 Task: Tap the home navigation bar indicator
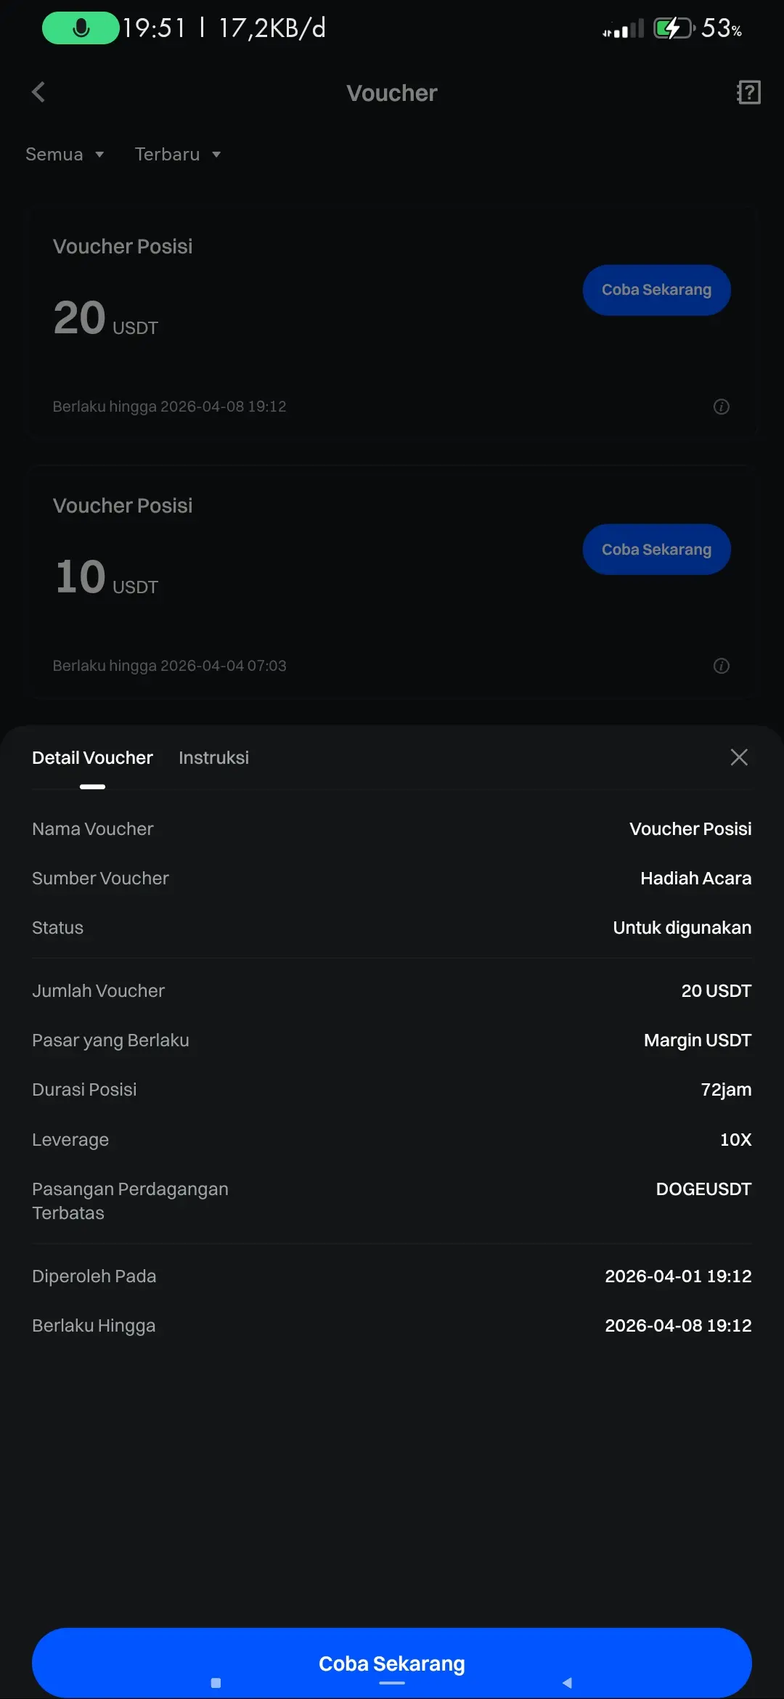[x=392, y=1683]
